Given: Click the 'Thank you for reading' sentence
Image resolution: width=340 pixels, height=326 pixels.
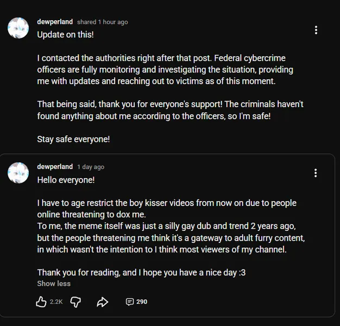Looking at the screenshot, I should point(141,272).
